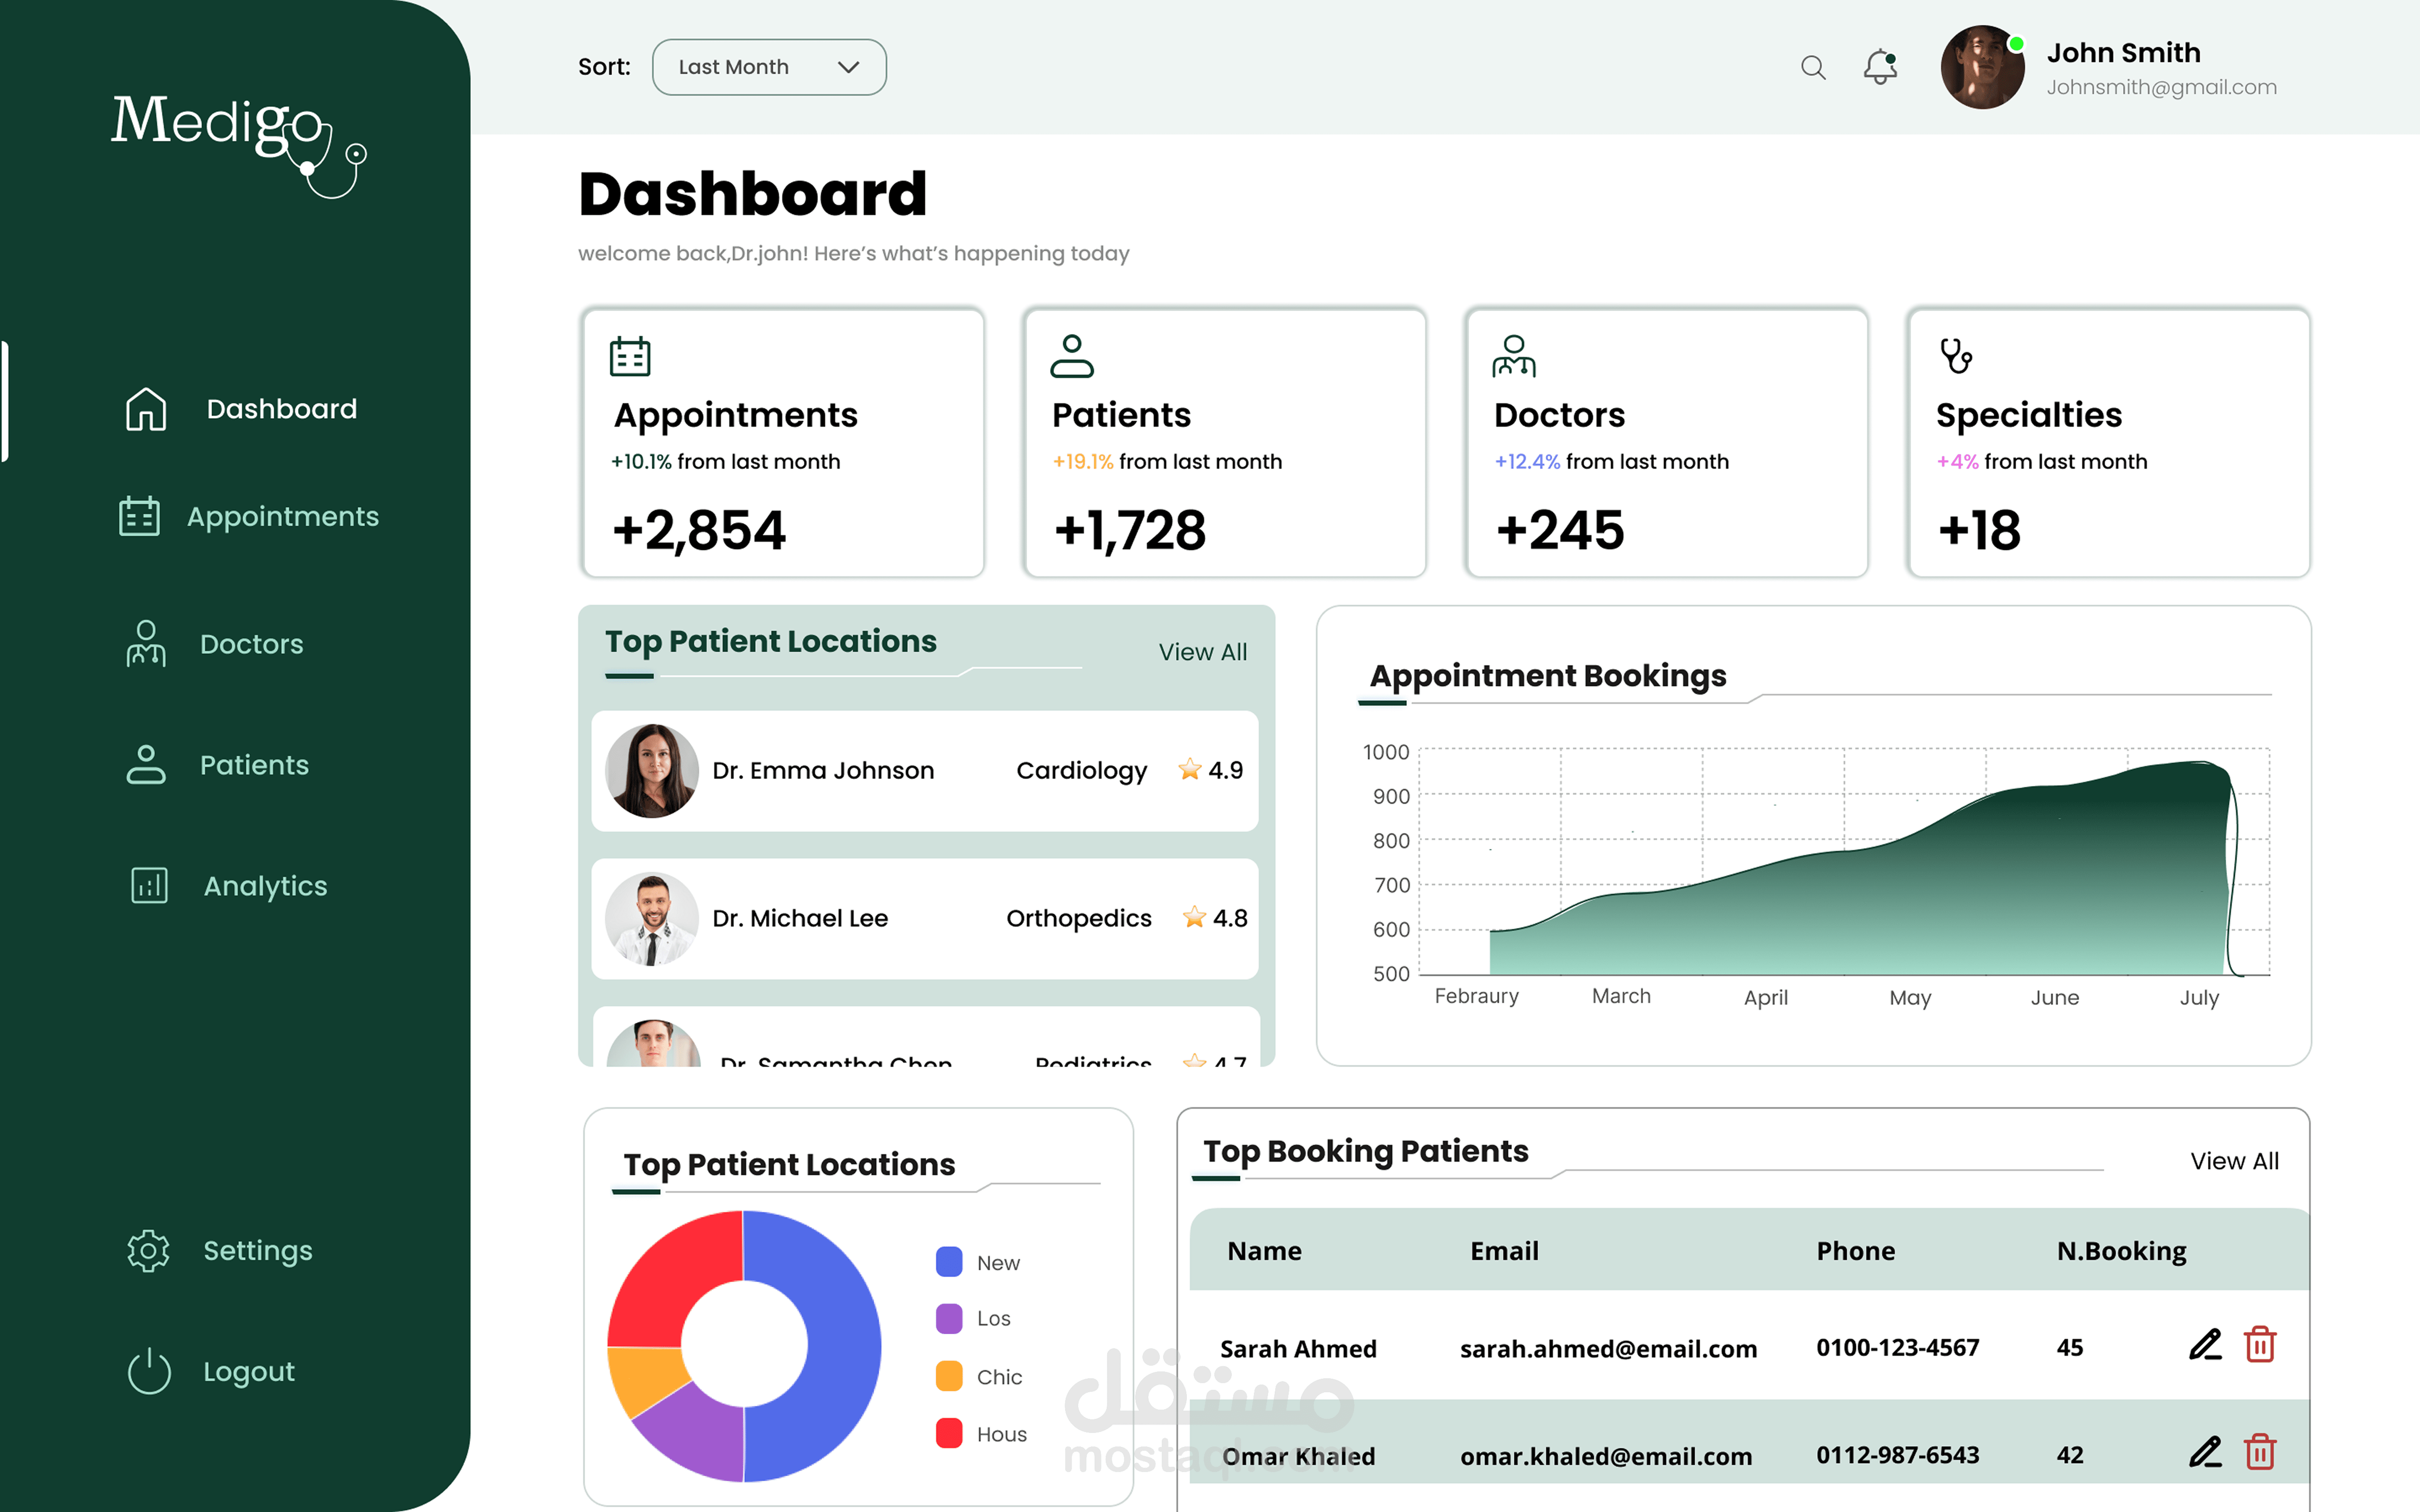The image size is (2420, 1512).
Task: Click the Logout power icon
Action: 149,1371
